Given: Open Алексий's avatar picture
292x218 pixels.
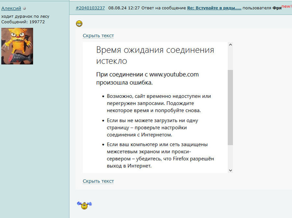Looking at the screenshot, I should 17,46.
